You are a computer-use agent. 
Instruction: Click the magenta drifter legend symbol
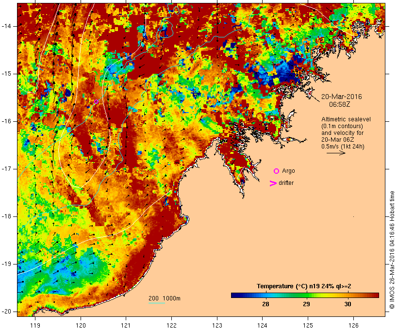pos(273,183)
